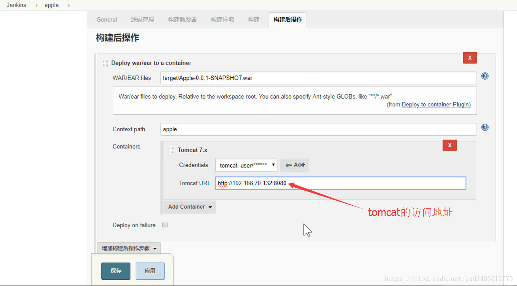
Task: Focus the Context path input field
Action: [319, 129]
